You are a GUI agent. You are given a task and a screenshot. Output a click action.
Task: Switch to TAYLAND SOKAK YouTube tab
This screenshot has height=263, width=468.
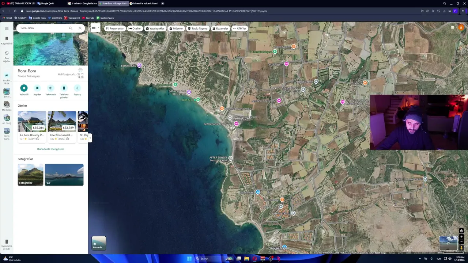pyautogui.click(x=20, y=3)
